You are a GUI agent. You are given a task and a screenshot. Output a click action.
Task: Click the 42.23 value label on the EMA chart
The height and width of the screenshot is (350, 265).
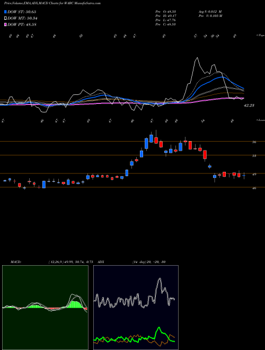249,106
